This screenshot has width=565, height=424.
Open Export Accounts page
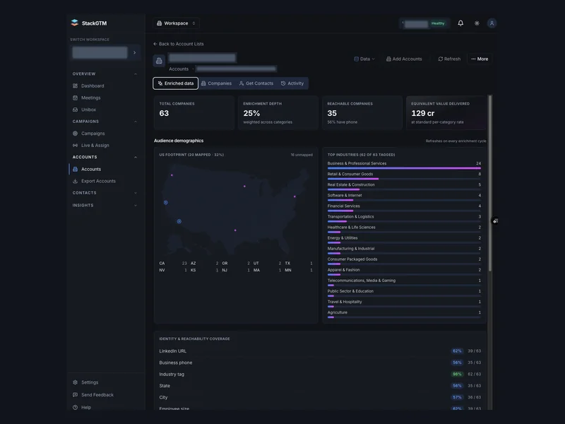98,181
